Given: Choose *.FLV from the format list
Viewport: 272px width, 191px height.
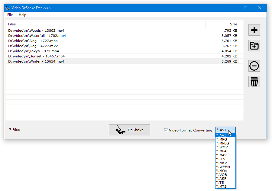Looking at the screenshot, I should 225,159.
